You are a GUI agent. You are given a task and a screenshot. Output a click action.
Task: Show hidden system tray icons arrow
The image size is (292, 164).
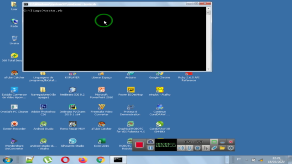247,160
